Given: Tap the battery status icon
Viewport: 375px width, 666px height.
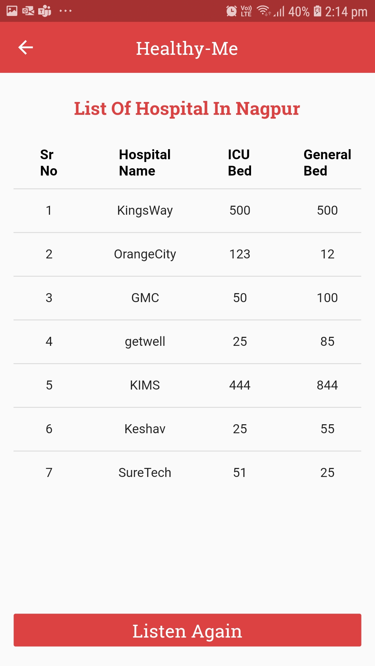Looking at the screenshot, I should 317,11.
